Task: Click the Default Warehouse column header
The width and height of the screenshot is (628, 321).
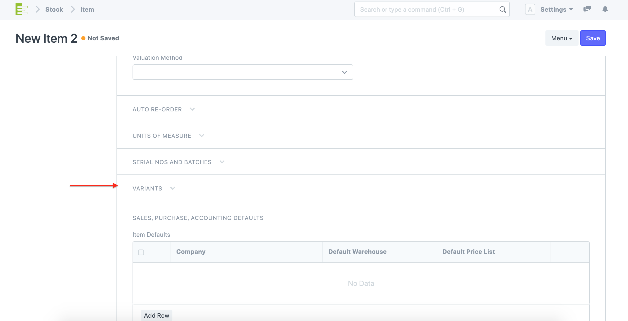Action: (357, 252)
